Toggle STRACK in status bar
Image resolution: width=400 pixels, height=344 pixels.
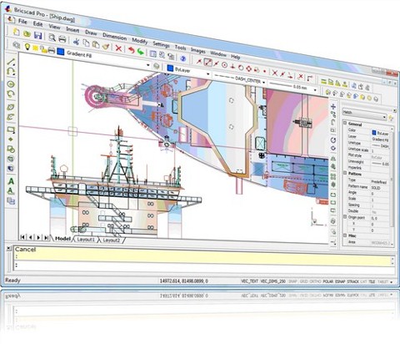coord(353,281)
